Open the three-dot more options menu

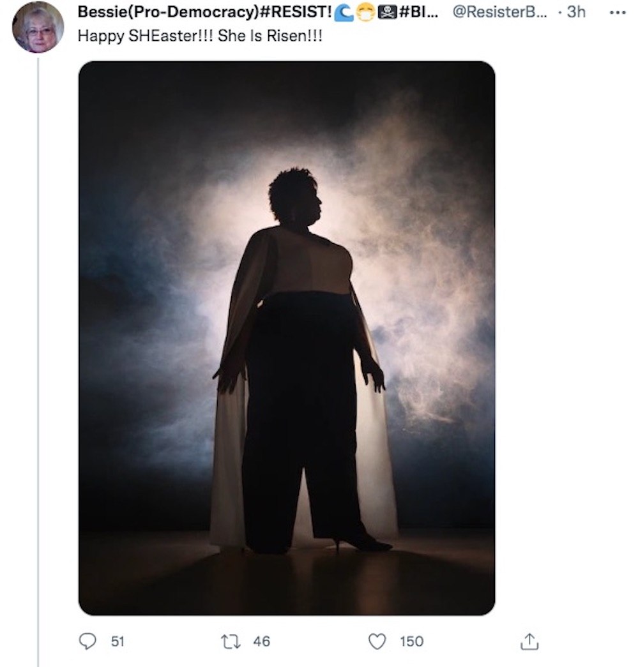(616, 12)
